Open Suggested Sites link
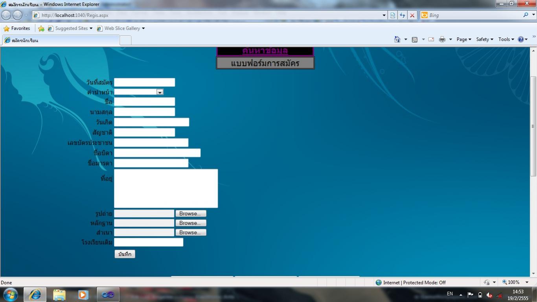This screenshot has width=537, height=302. click(70, 28)
